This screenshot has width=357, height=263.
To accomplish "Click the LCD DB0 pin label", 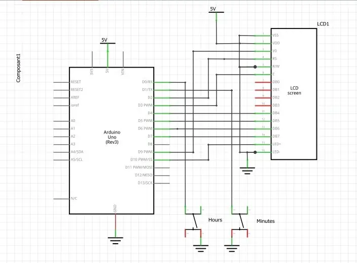I will [276, 82].
